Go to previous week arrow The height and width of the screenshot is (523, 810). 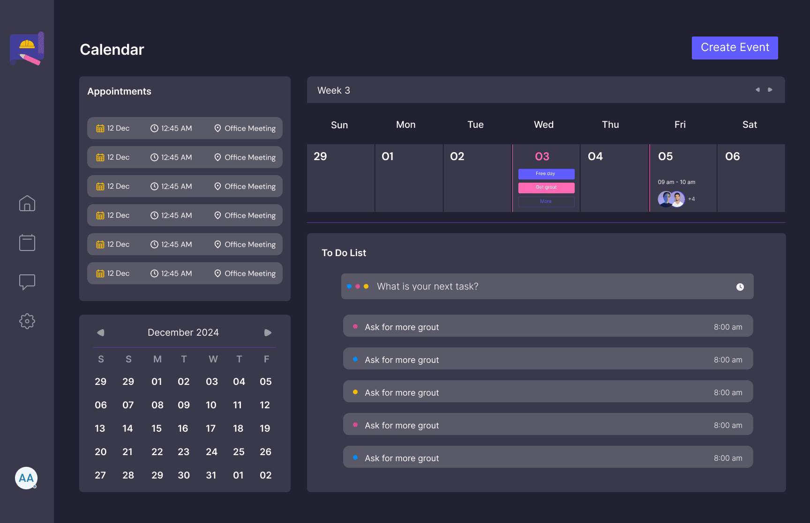pos(757,89)
